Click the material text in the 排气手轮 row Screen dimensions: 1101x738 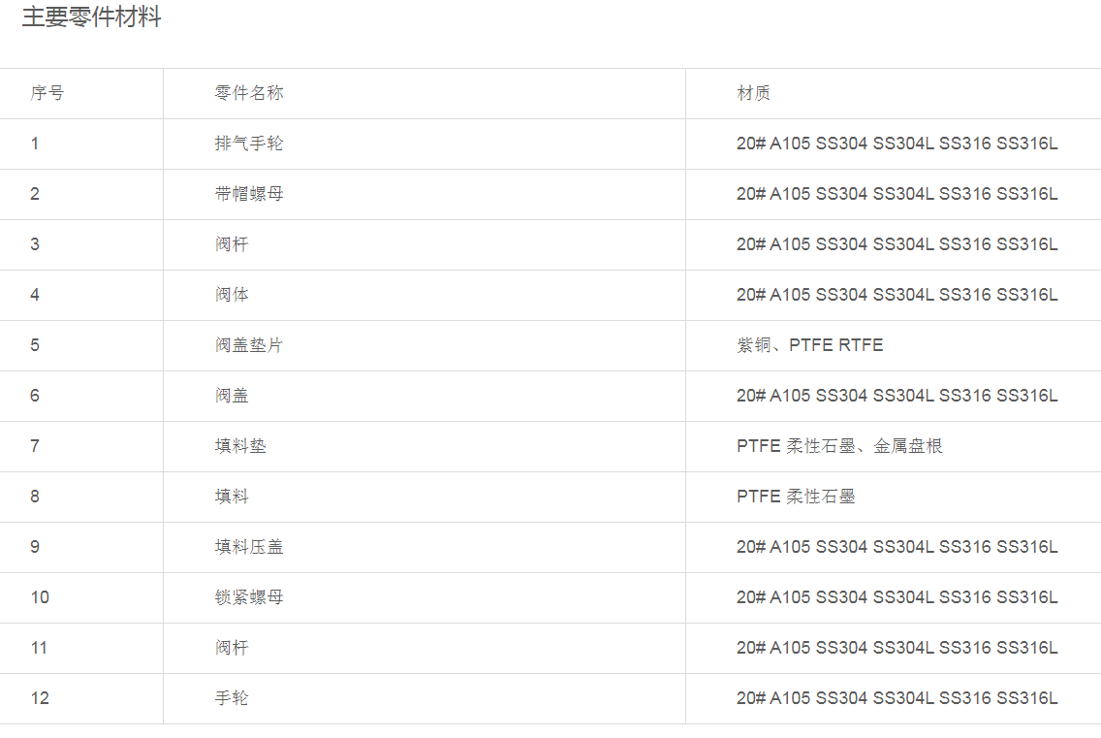point(897,144)
